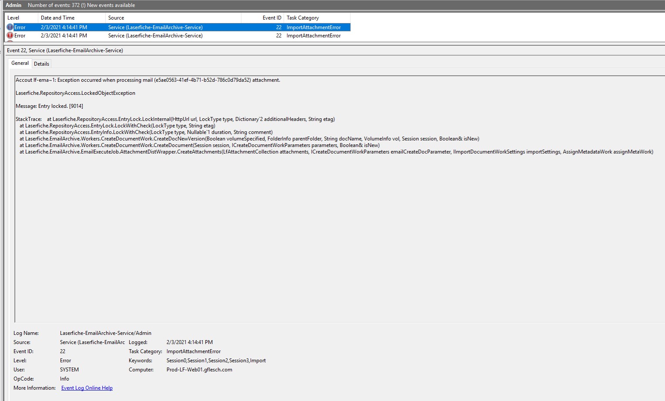Click the EntryInfo.LockWithCheck stack trace line
The width and height of the screenshot is (665, 401).
pyautogui.click(x=146, y=132)
